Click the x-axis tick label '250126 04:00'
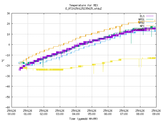Screen dimensions: 161x121 pyautogui.click(x=76, y=112)
